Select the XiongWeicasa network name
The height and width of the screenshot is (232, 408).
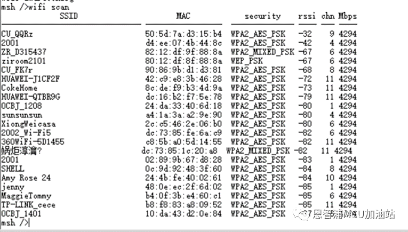pos(28,124)
